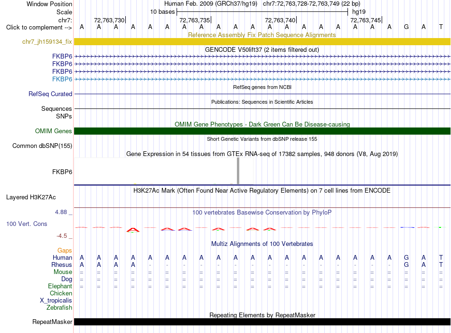451x333 pixels.
Task: Click the 72,763,745 position marker
Action: point(366,20)
